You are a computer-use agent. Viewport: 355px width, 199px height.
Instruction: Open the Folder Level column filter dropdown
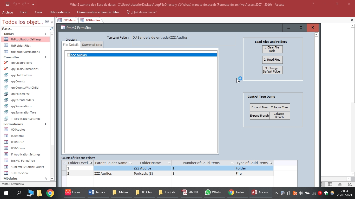tap(91, 163)
